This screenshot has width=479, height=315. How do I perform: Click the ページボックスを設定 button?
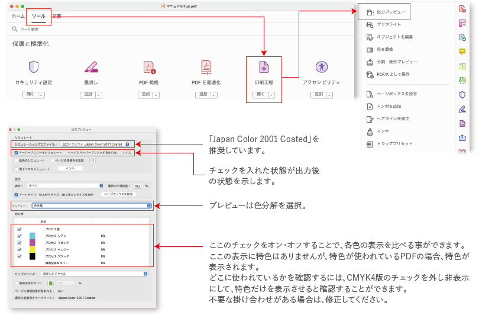tap(118, 194)
